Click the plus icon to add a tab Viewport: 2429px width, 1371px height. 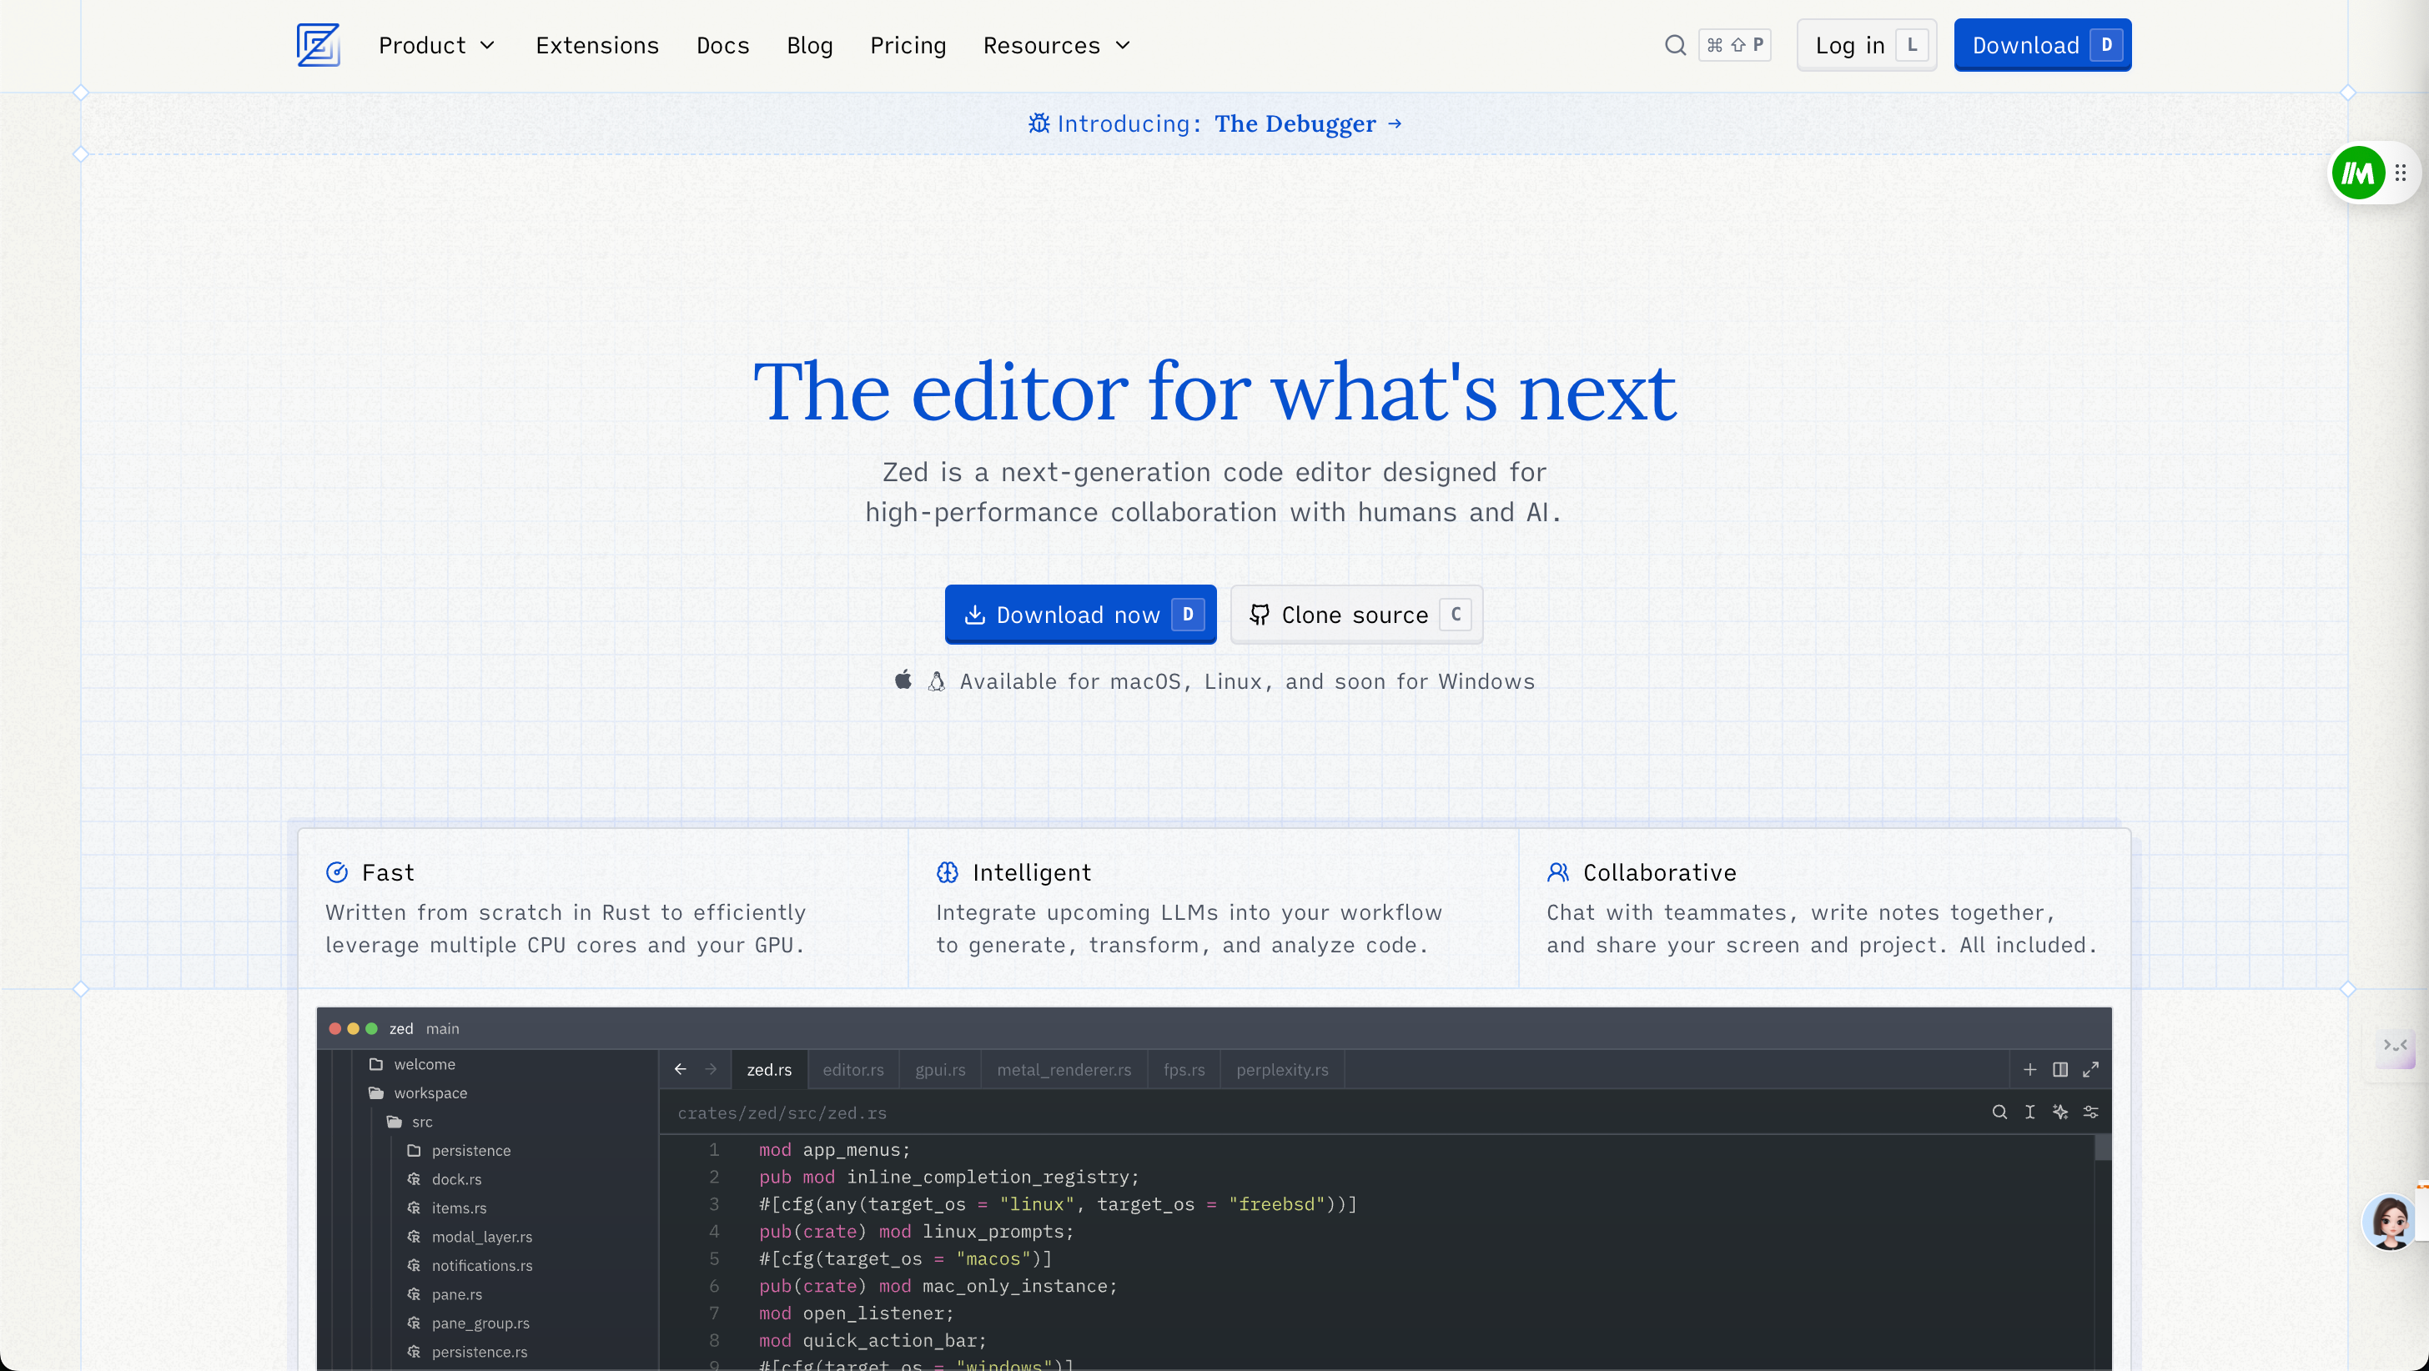(x=2030, y=1069)
